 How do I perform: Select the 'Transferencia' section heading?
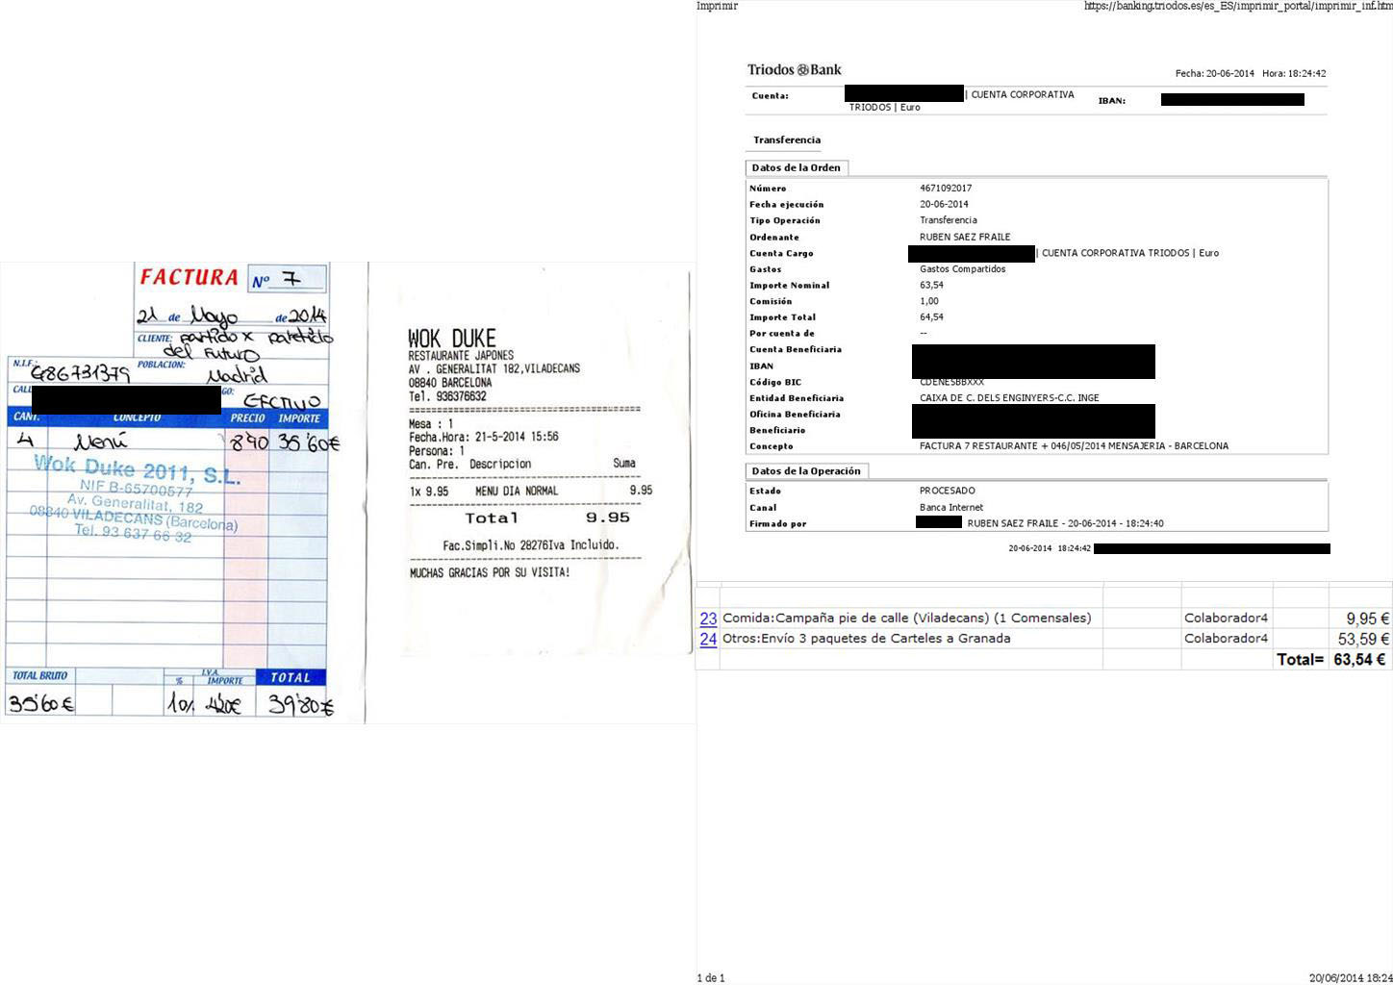787,140
